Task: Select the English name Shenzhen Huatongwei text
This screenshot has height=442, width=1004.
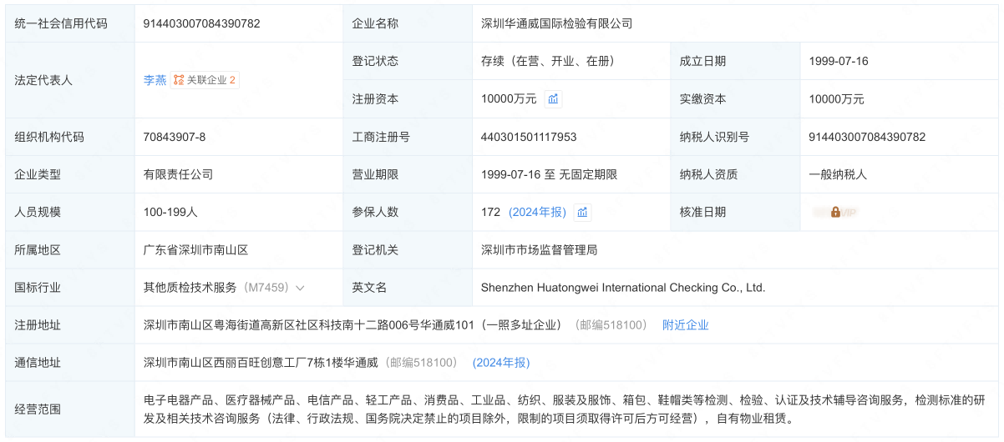Action: pos(622,288)
